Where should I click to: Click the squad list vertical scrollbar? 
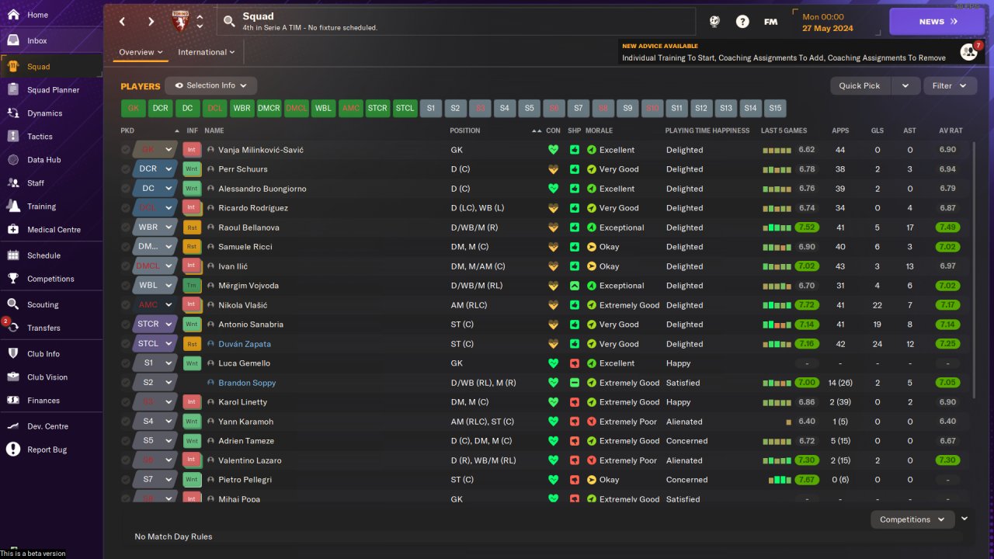[975, 272]
